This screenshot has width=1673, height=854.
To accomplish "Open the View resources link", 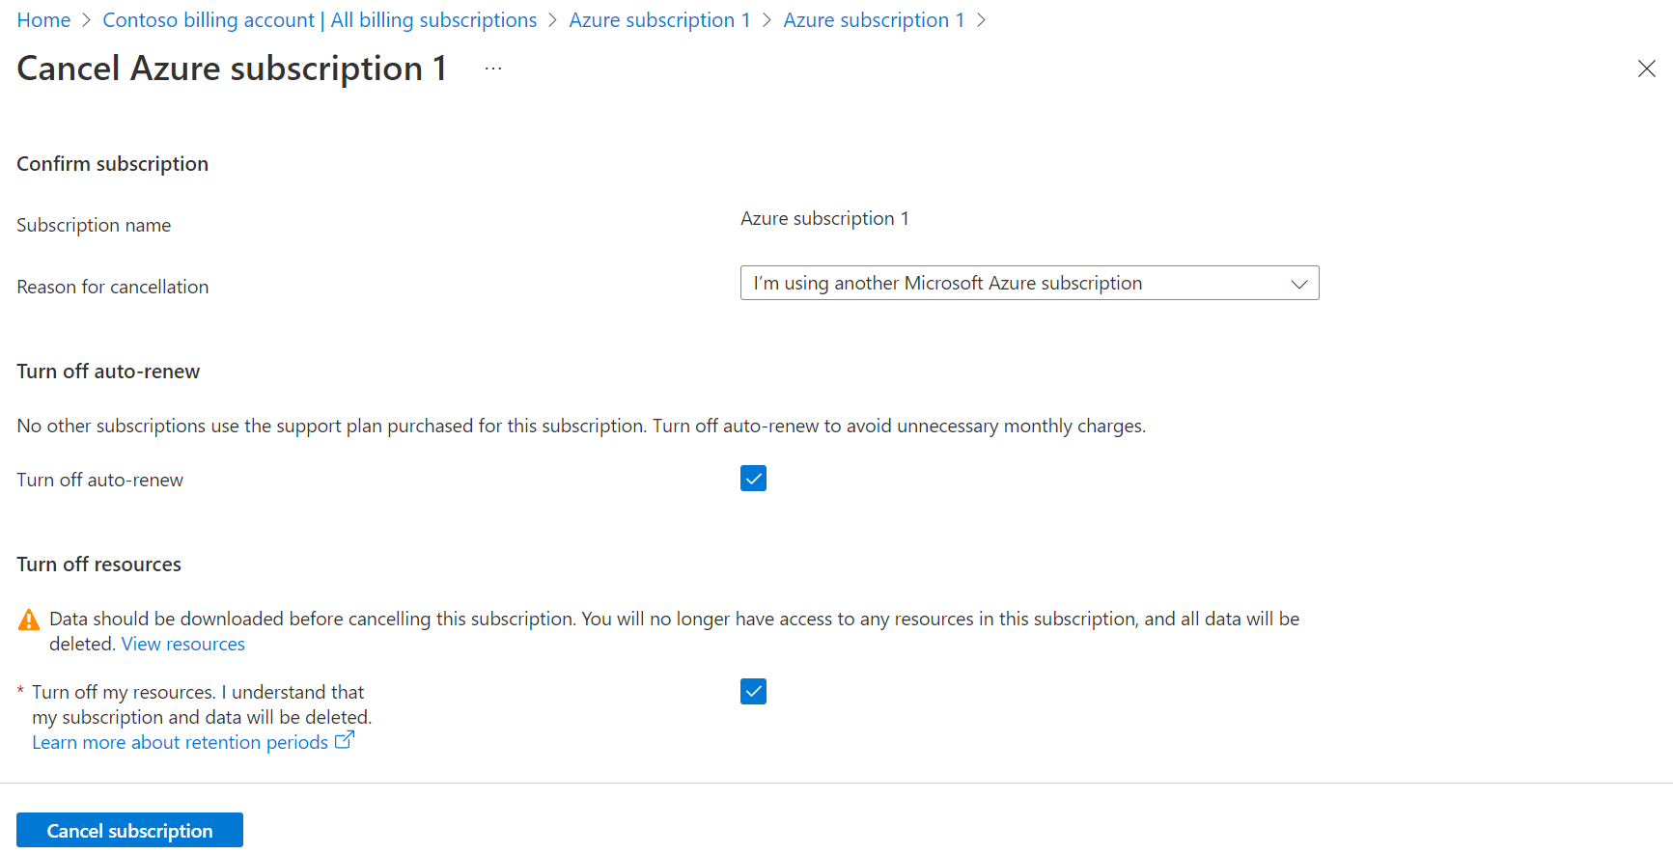I will 183,644.
